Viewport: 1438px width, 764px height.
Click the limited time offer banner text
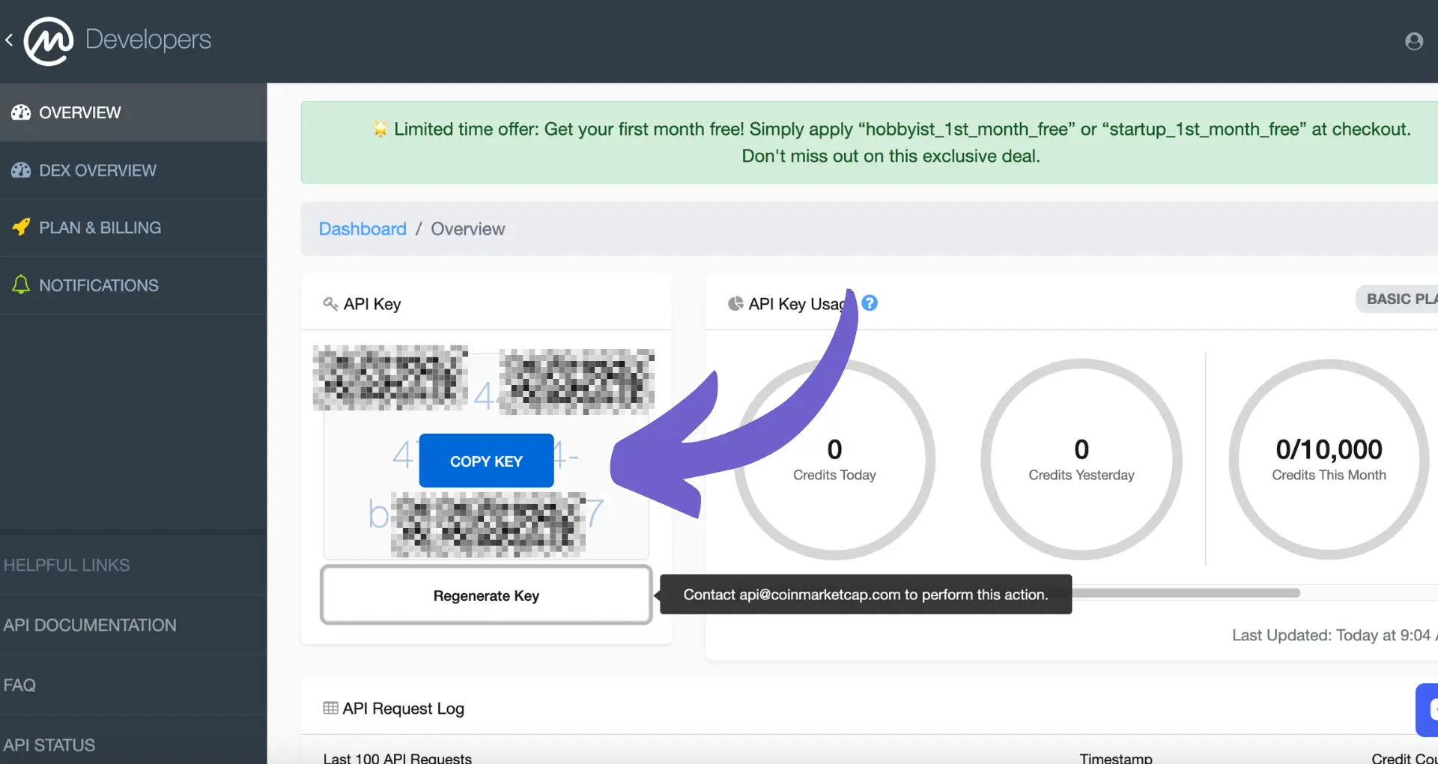tap(891, 142)
